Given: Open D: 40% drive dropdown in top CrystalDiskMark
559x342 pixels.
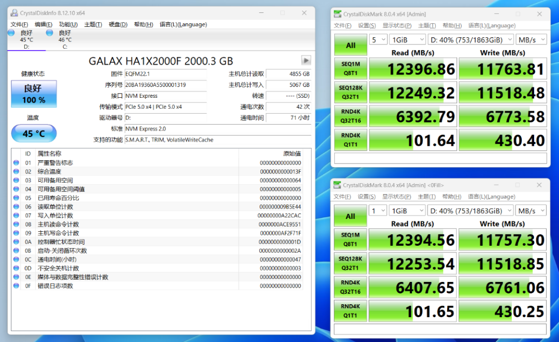Looking at the screenshot, I should (x=470, y=39).
